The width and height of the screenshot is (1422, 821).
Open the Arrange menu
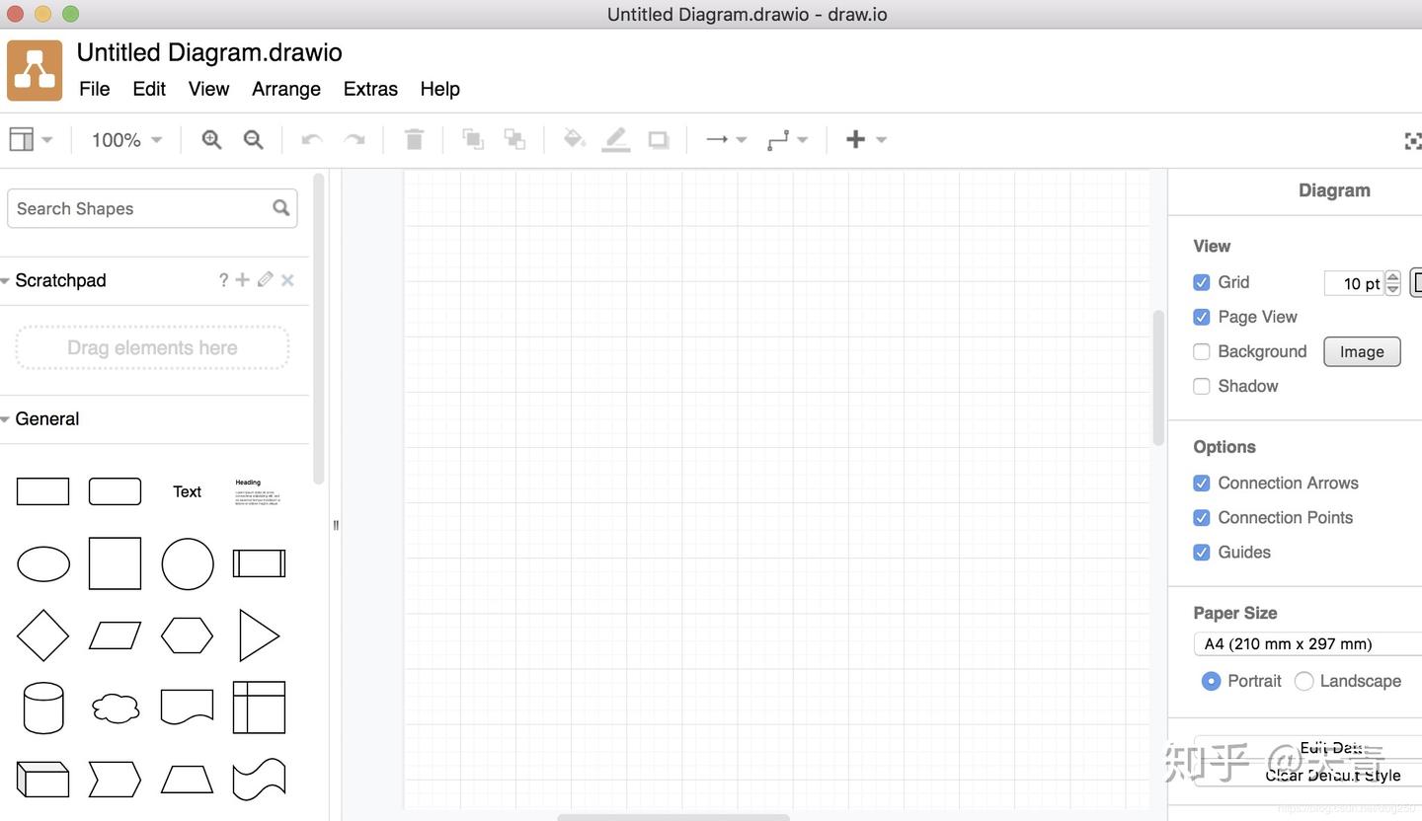point(286,89)
